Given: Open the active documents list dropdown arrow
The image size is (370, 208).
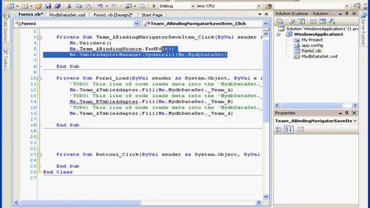Looking at the screenshot, I should click(x=260, y=14).
